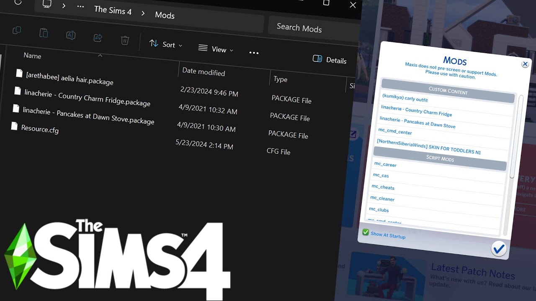Expand chevron before The Sims 4 breadcrumb
This screenshot has height=301, width=536.
pyautogui.click(x=64, y=5)
